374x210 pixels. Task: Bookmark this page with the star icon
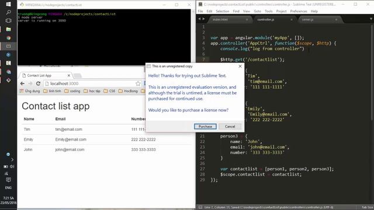(x=138, y=83)
